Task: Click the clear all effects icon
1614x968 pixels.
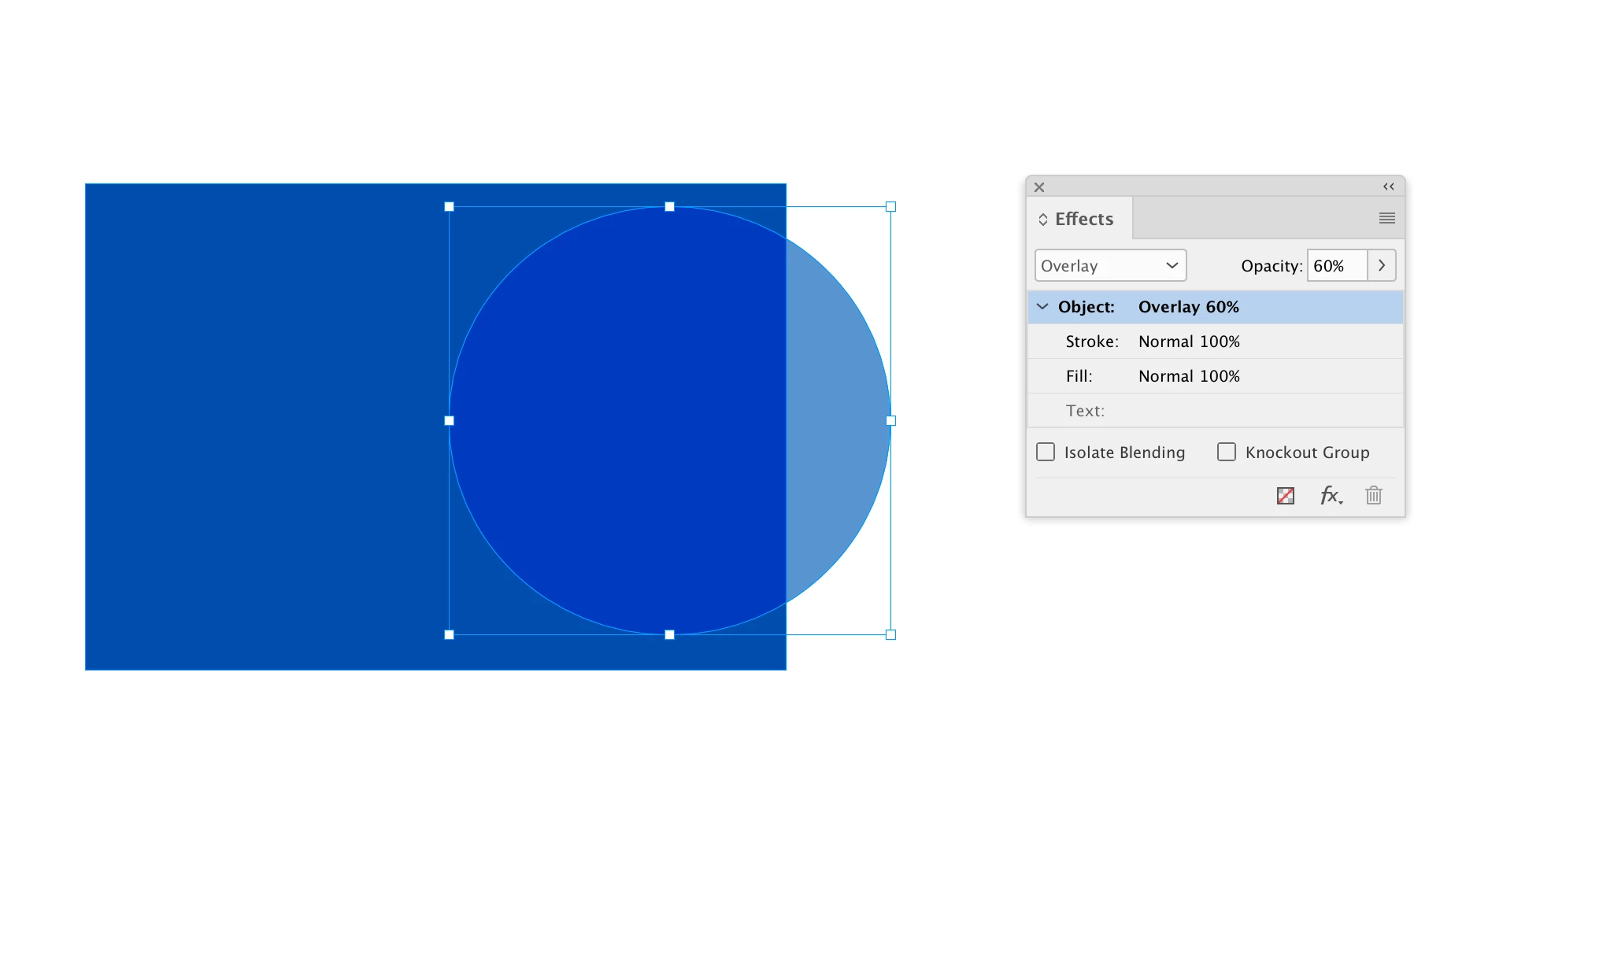Action: (x=1285, y=495)
